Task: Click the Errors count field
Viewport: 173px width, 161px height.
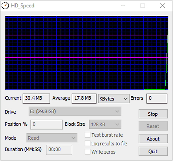Action: 157,99
